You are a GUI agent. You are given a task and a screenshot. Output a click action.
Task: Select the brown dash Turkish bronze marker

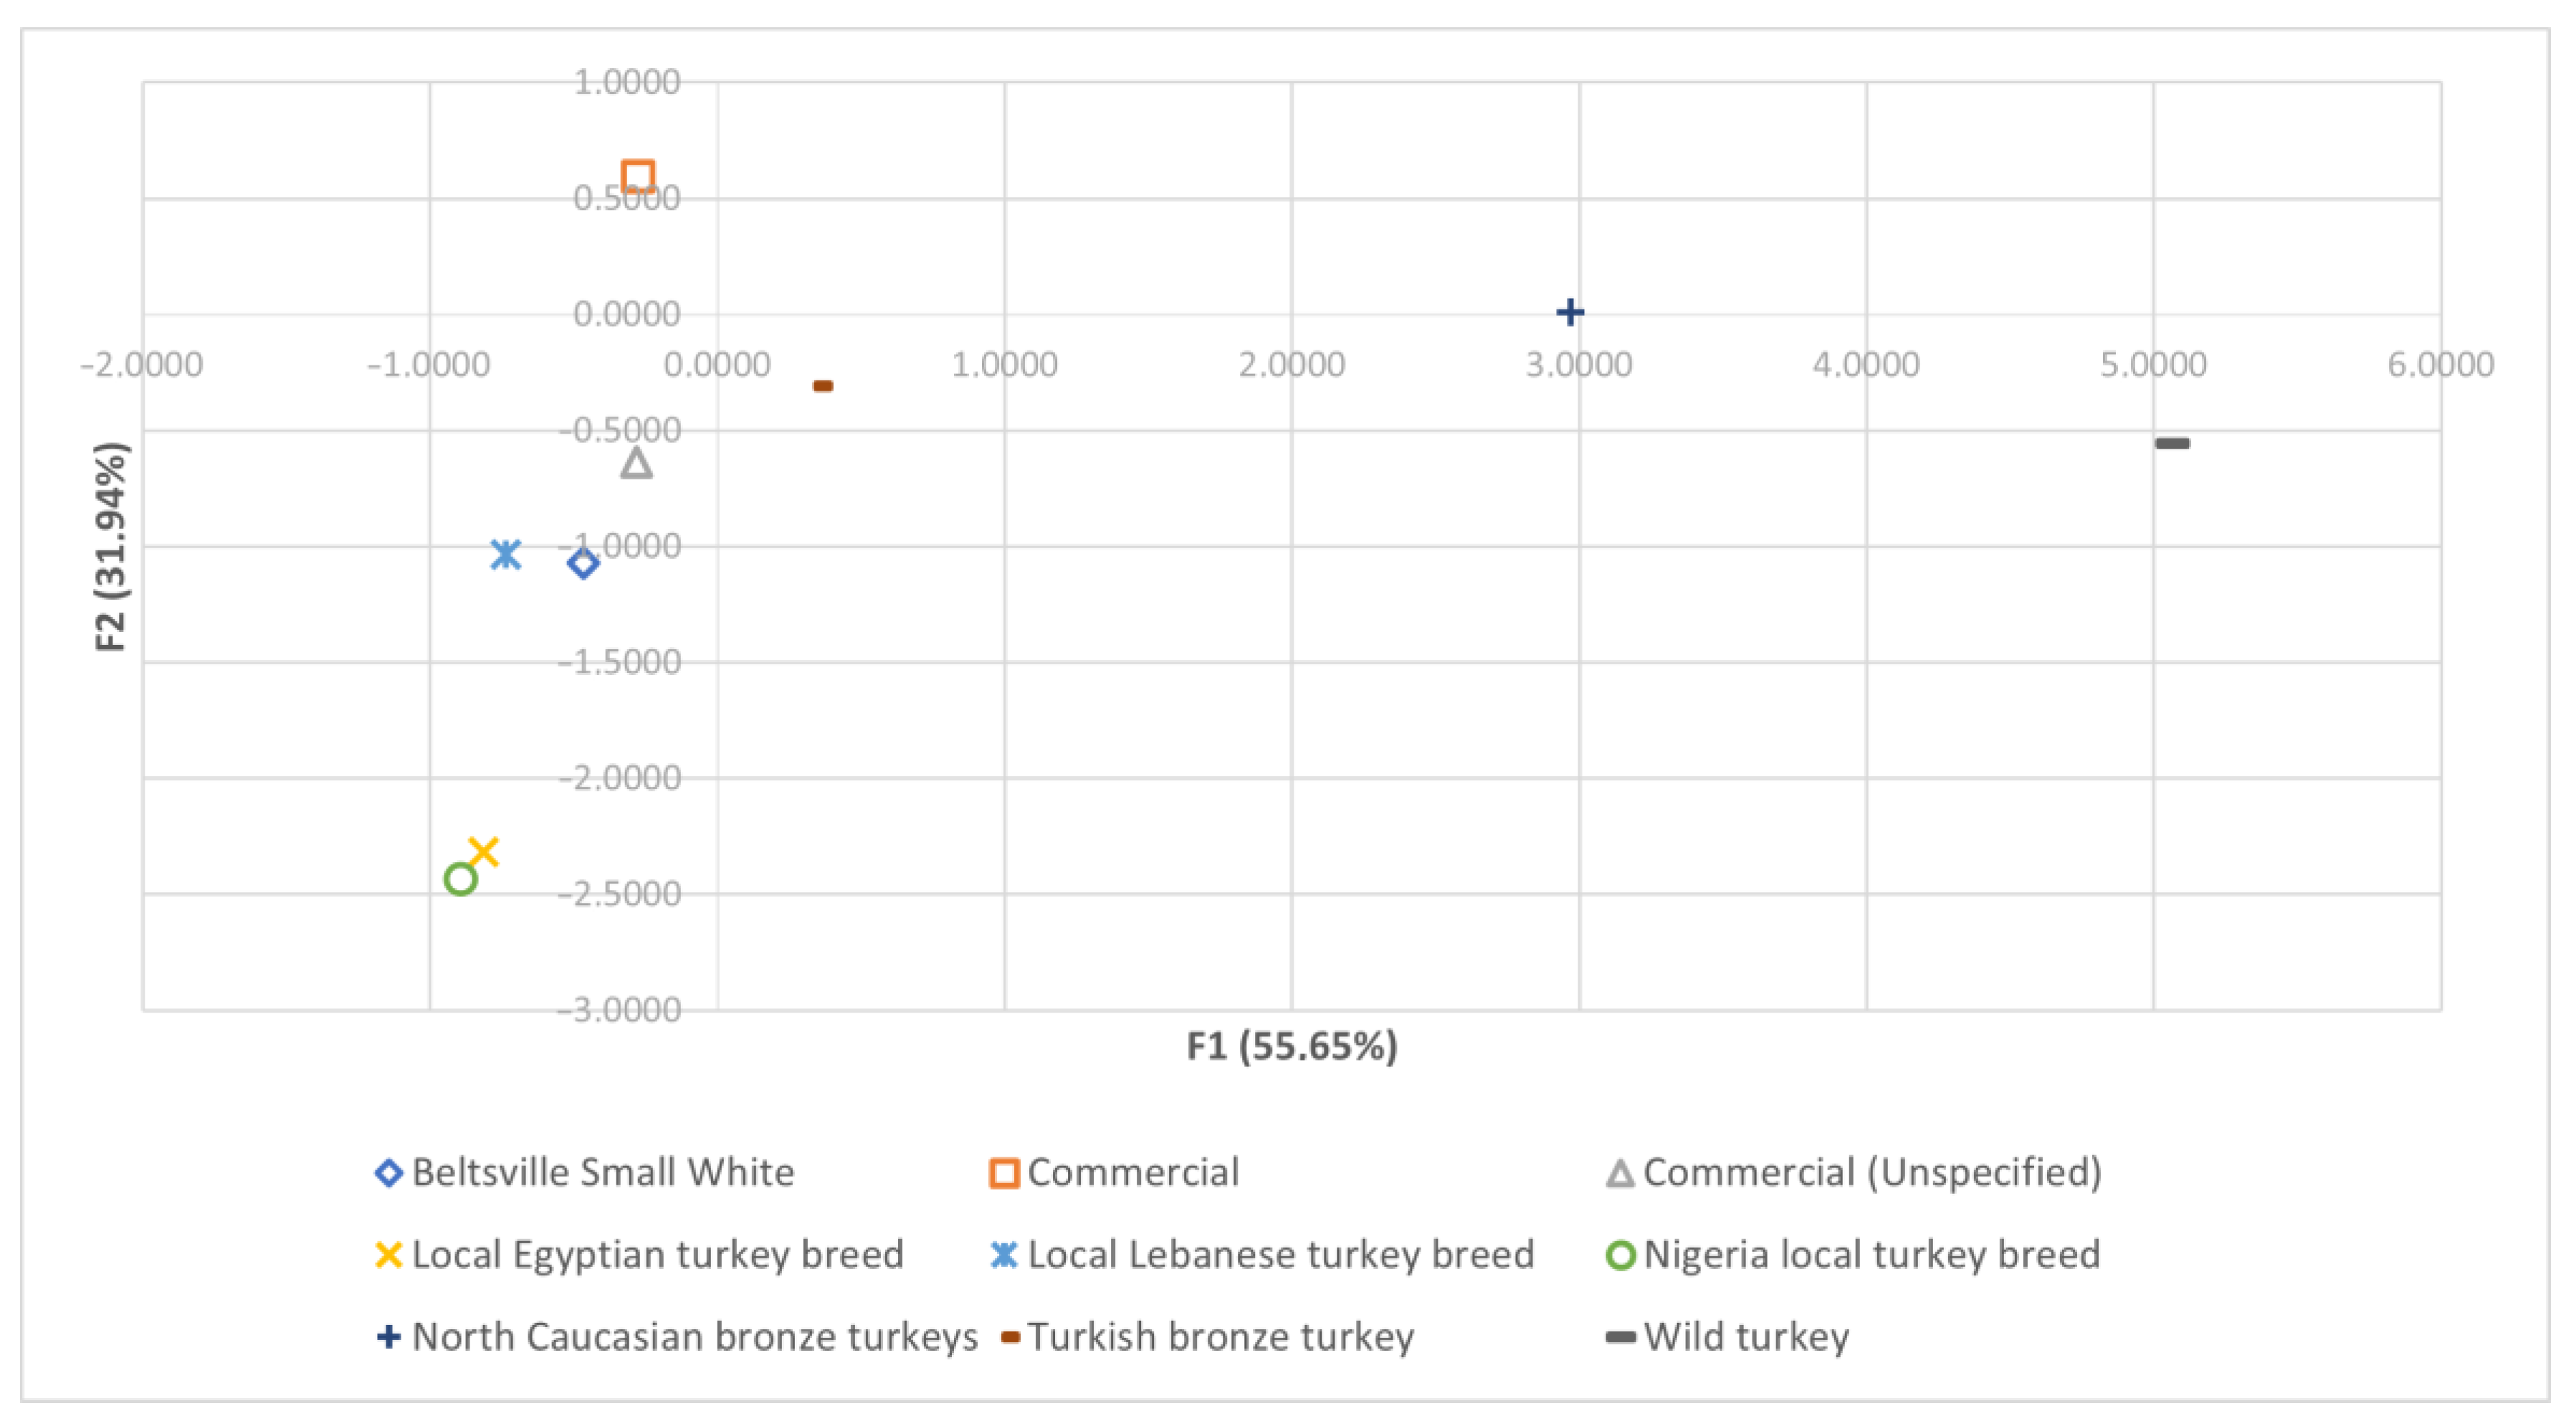click(823, 386)
